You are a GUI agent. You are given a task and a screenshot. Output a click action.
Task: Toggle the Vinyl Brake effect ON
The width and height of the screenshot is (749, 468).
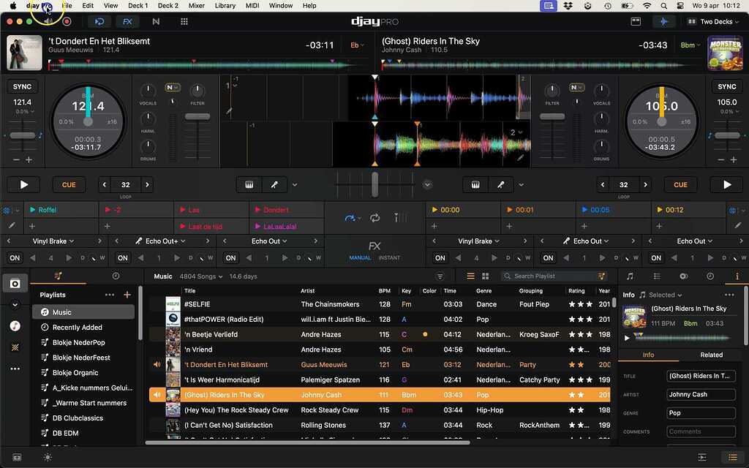(13, 257)
